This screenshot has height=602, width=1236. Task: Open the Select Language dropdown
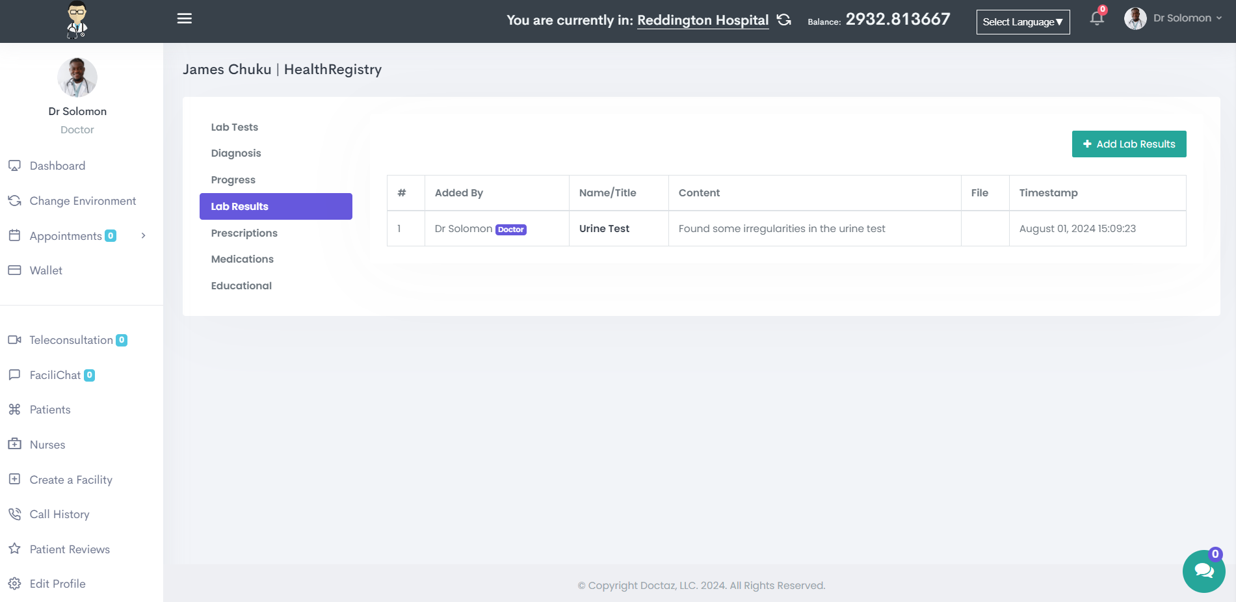point(1023,22)
